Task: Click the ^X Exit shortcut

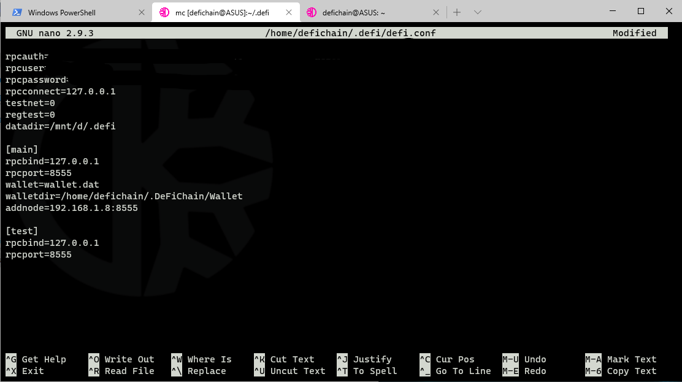Action: pos(25,371)
